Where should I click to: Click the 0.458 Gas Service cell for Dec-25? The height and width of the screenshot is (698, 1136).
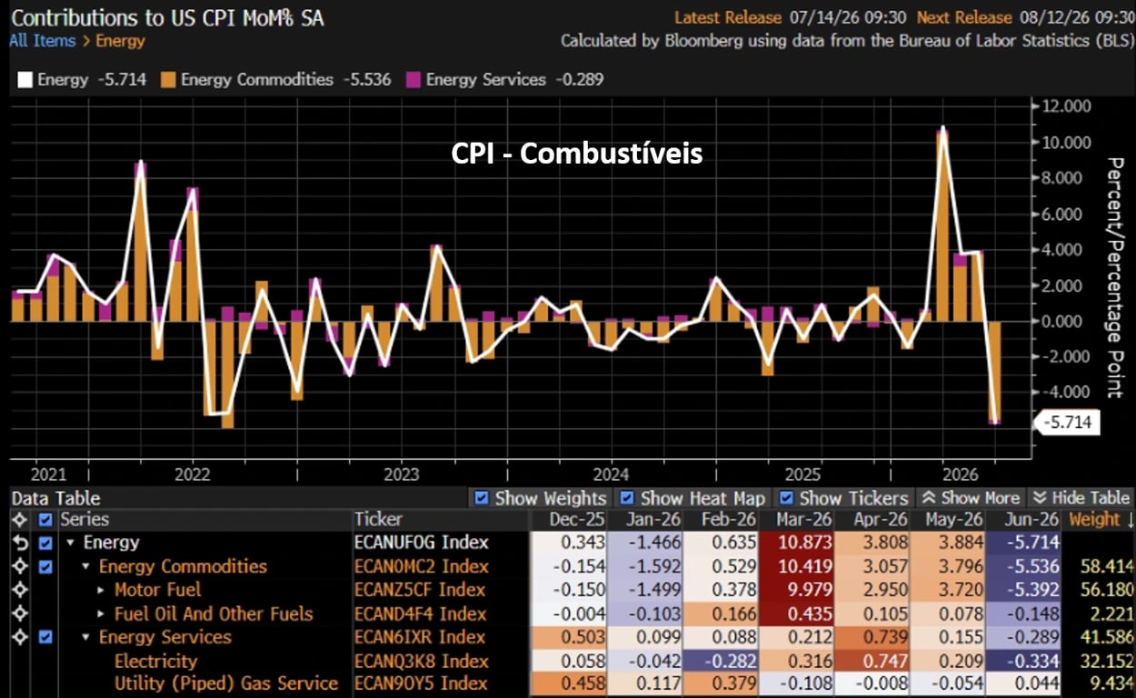coord(568,683)
